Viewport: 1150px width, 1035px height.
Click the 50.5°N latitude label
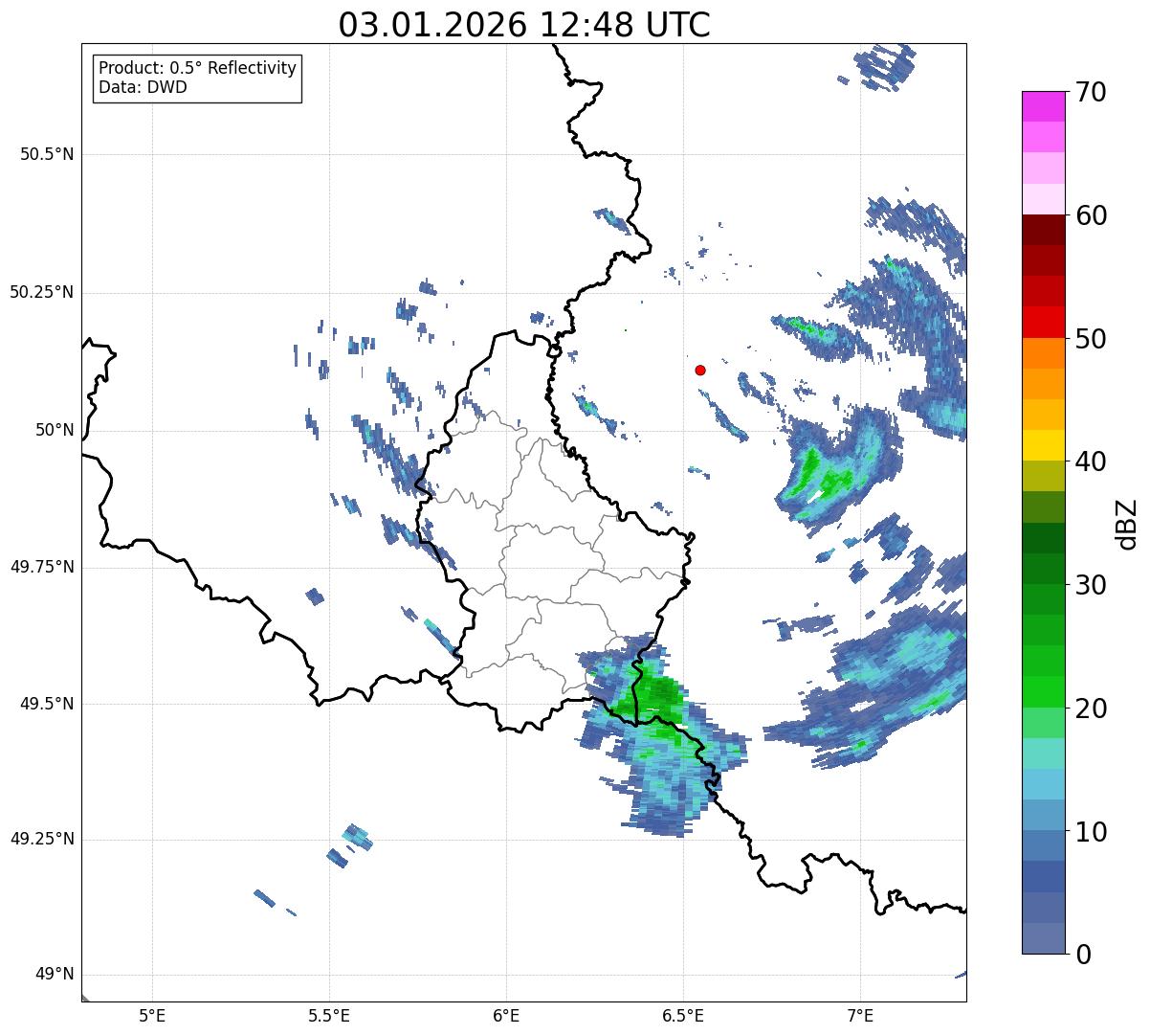47,154
